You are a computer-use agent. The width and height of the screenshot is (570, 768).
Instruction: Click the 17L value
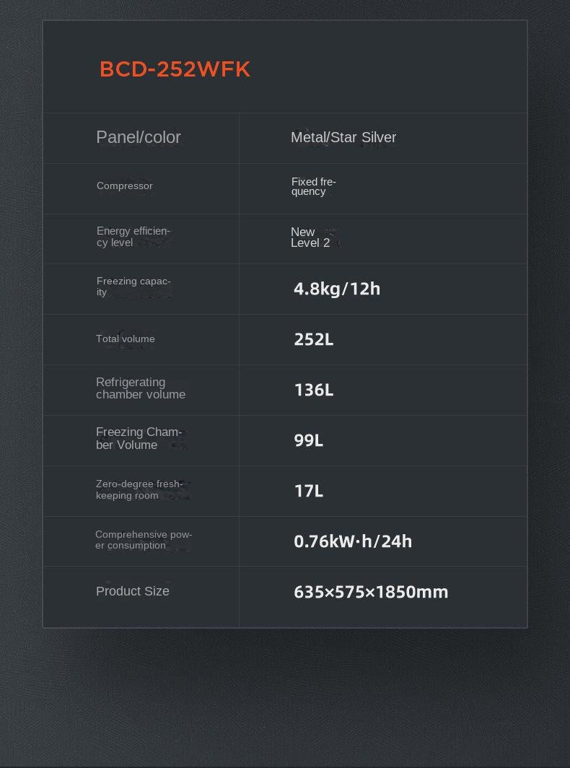(x=309, y=491)
